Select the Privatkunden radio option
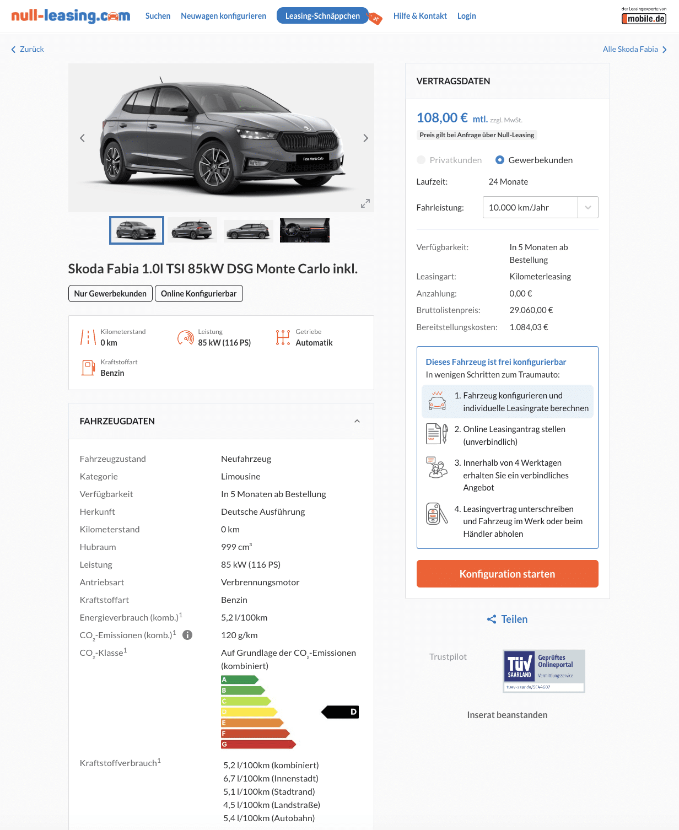This screenshot has width=679, height=830. click(x=421, y=160)
